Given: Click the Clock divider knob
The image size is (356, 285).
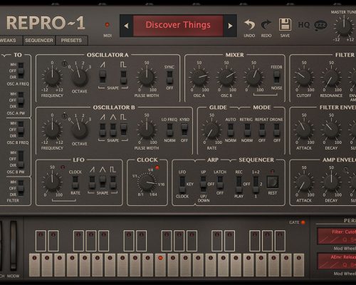Looking at the screenshot, I should pos(147,182).
